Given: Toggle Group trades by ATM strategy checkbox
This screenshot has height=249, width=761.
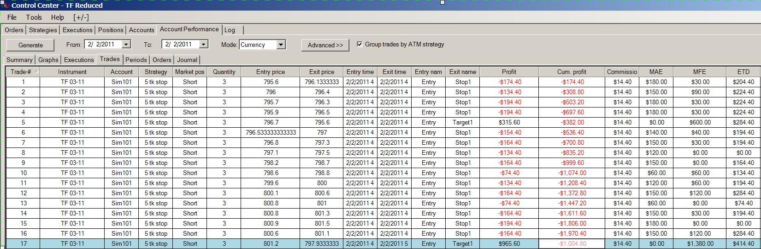Looking at the screenshot, I should pos(360,45).
